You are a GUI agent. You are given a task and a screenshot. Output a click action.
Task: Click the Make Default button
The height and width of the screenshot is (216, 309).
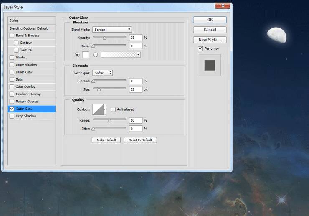click(106, 140)
